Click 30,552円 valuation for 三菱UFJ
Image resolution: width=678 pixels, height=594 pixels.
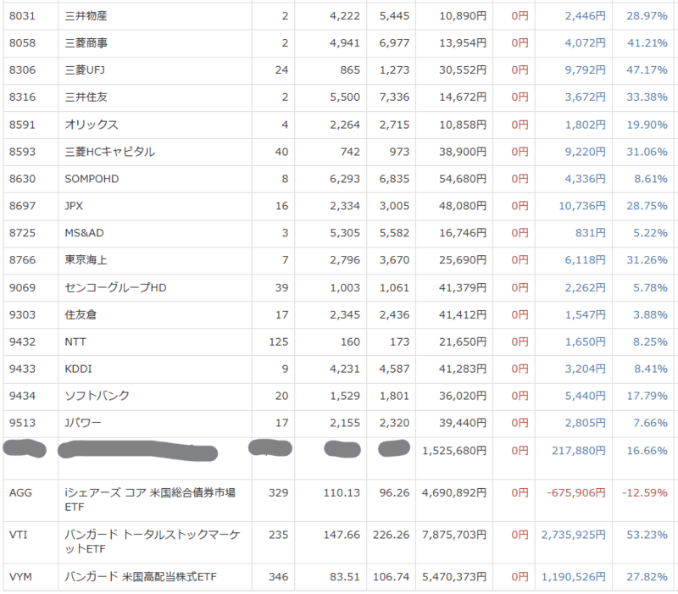pos(463,70)
